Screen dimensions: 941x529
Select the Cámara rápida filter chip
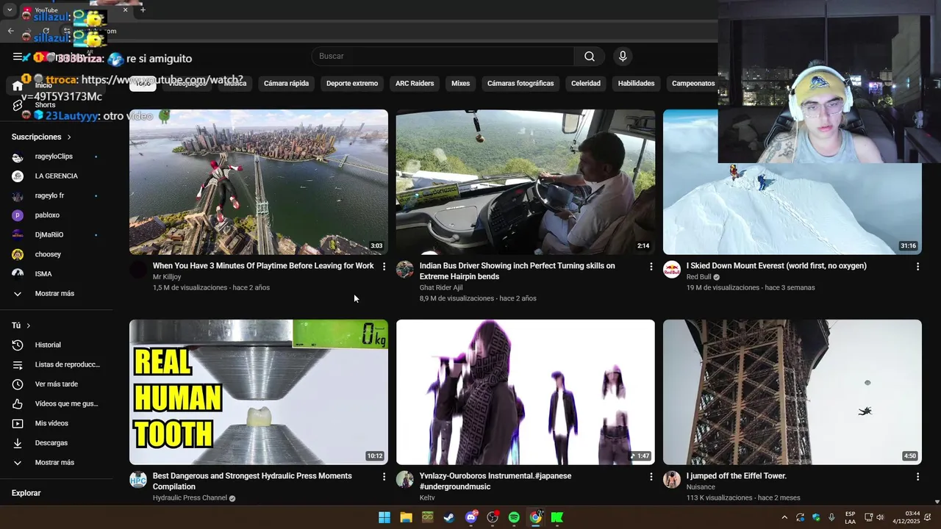pos(286,84)
